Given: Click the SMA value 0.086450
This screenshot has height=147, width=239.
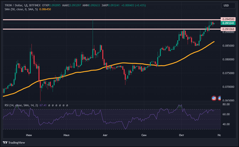Looking at the screenshot, I should 45,9.
